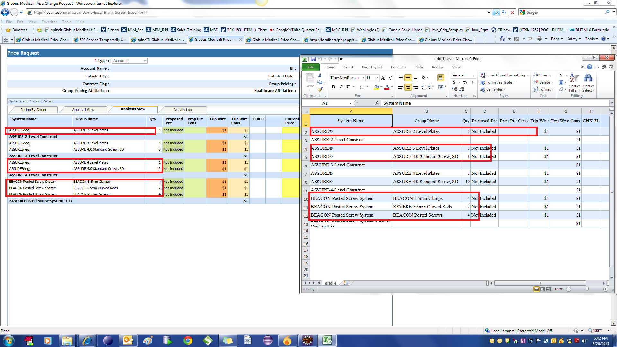
Task: Open the Type Account dropdown
Action: click(x=130, y=61)
